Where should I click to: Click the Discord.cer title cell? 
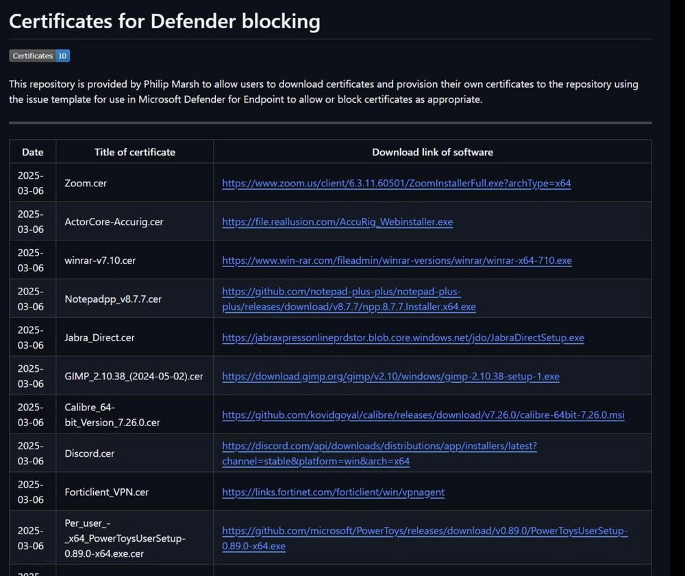90,453
